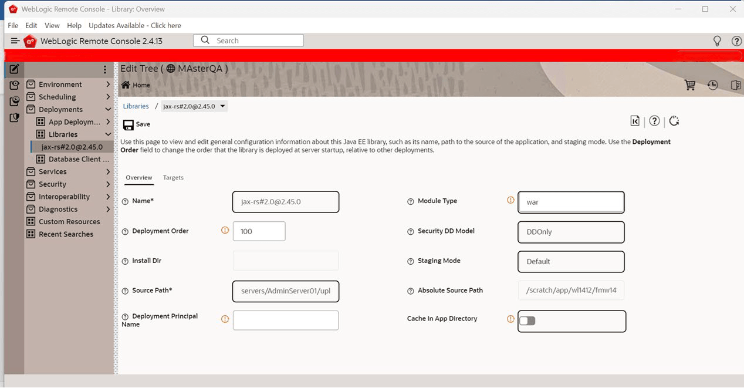Toggle the side panel layout icon
The height and width of the screenshot is (388, 744).
(735, 85)
